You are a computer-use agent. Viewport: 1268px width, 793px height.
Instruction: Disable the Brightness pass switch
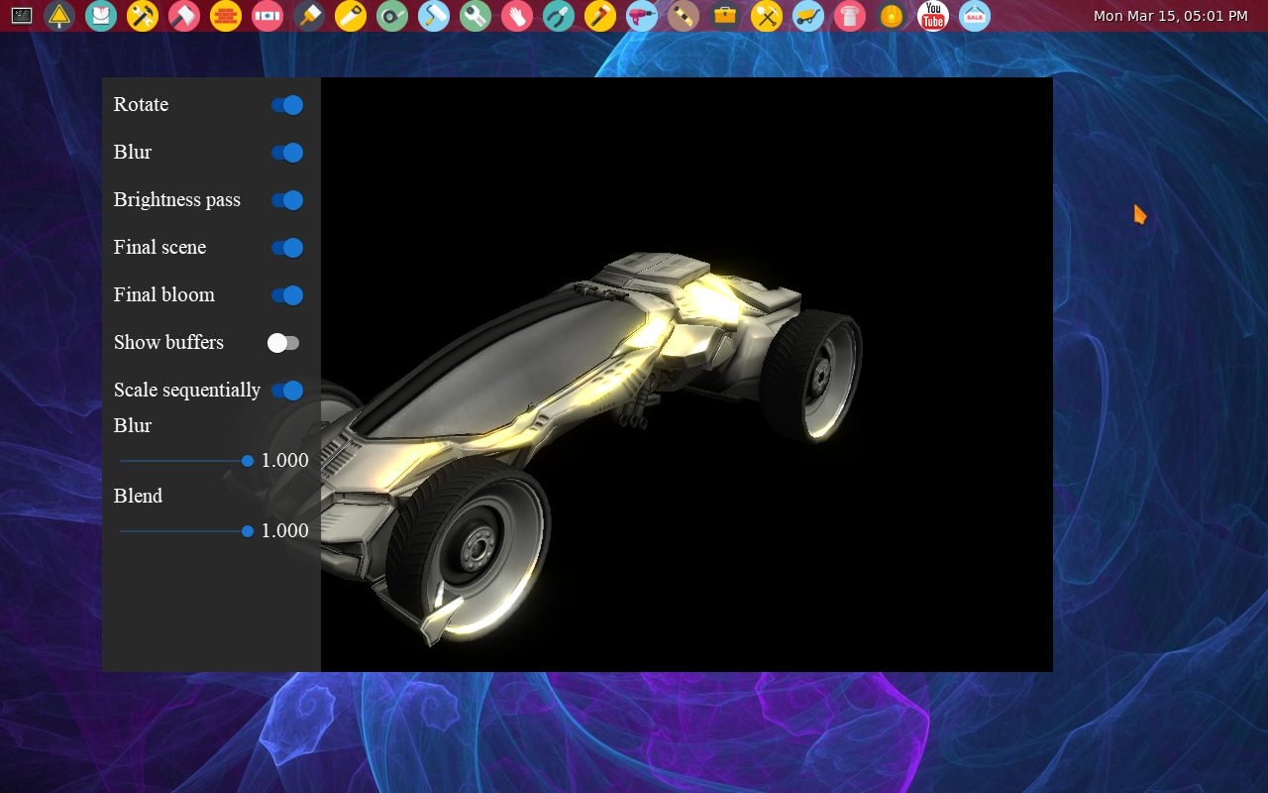point(287,200)
